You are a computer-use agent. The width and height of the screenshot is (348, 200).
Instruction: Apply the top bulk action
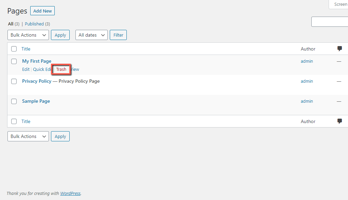tap(60, 35)
